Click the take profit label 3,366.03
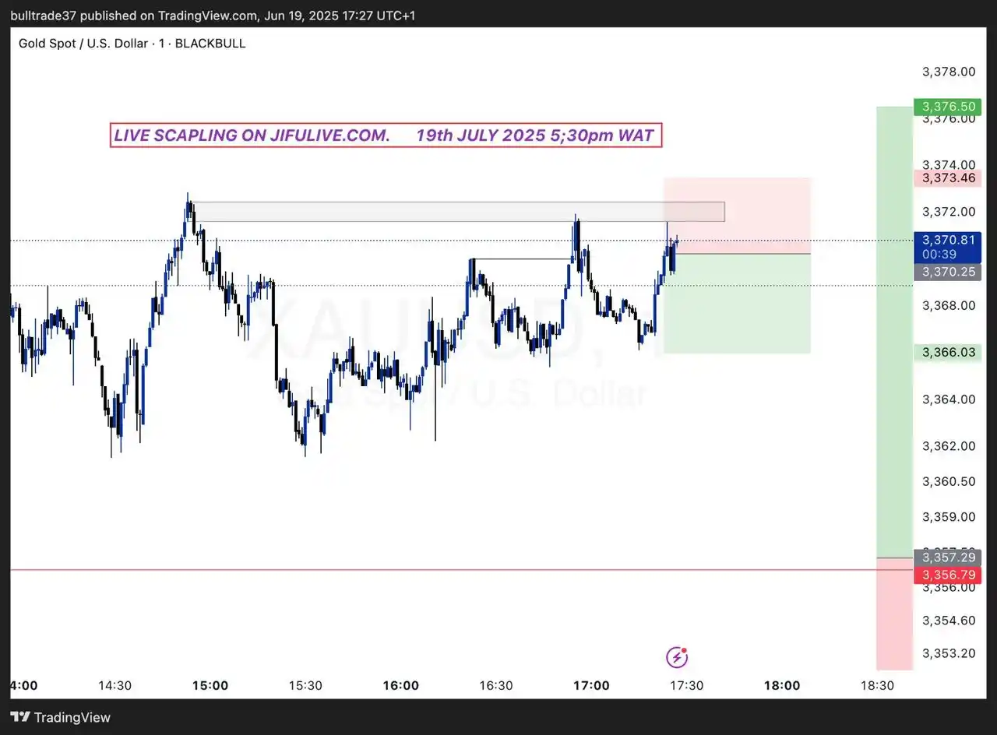 point(948,353)
